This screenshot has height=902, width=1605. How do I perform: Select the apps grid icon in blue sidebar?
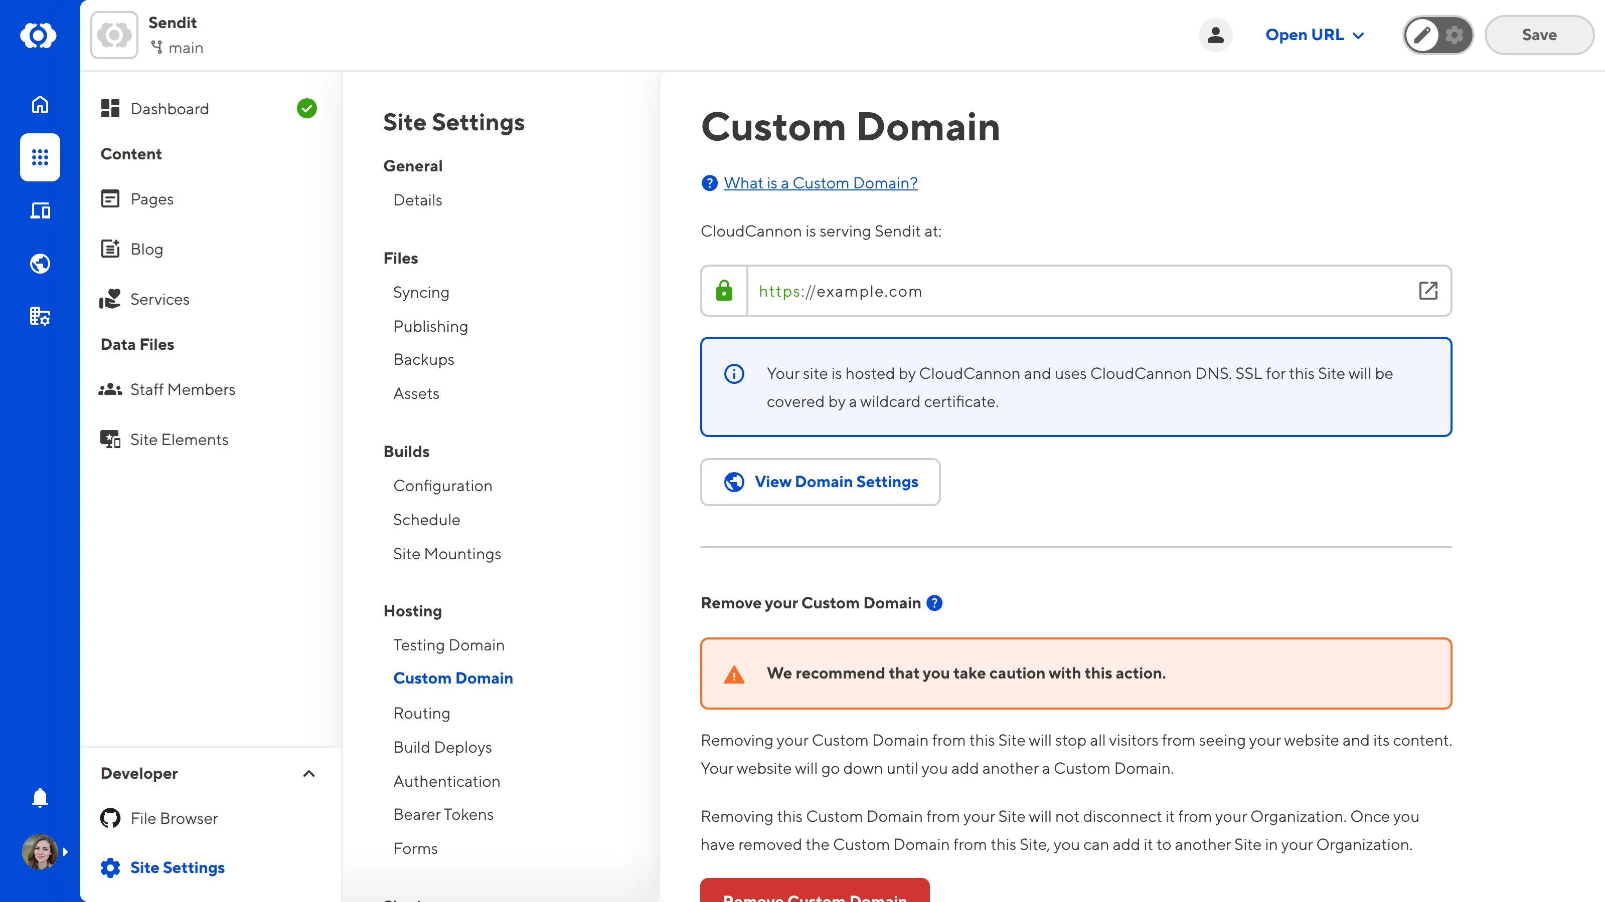pos(39,157)
